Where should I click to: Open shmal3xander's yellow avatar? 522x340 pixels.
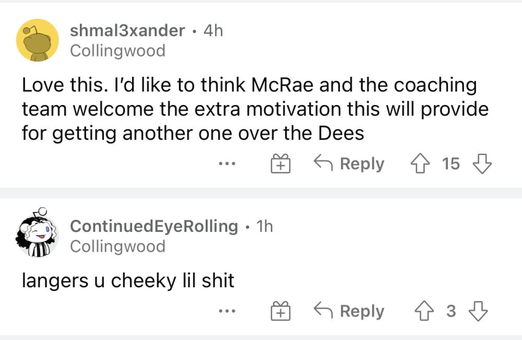(x=38, y=40)
